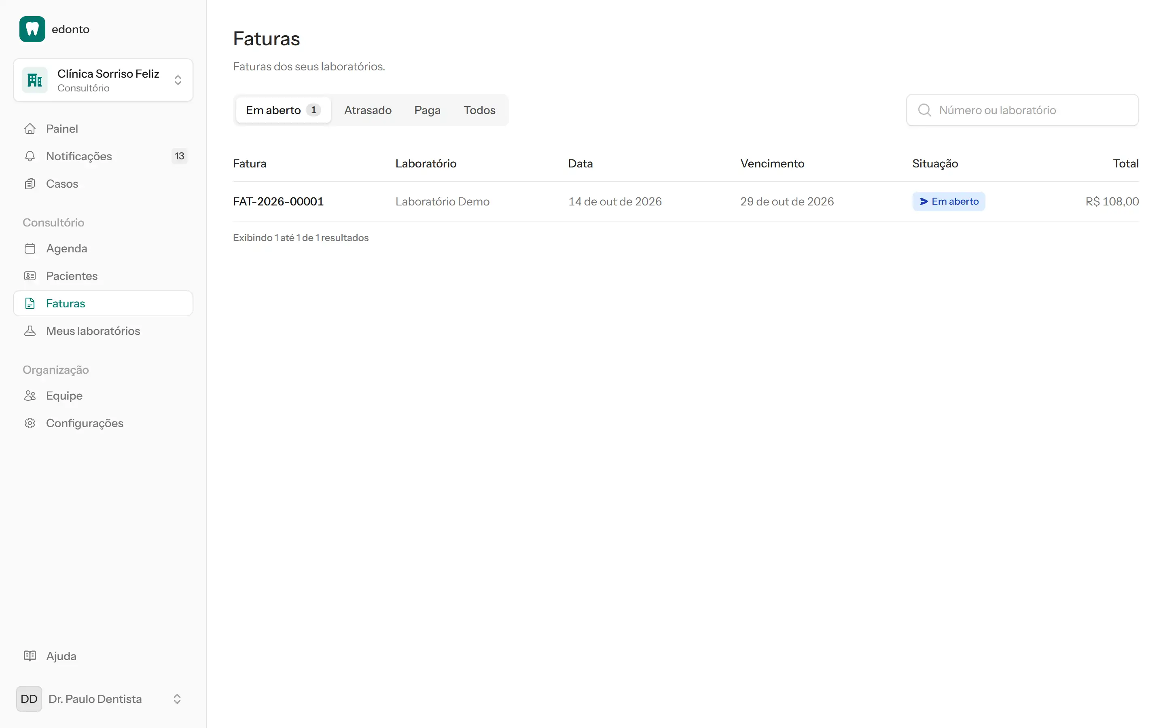Open Notificações label in sidebar

click(79, 156)
